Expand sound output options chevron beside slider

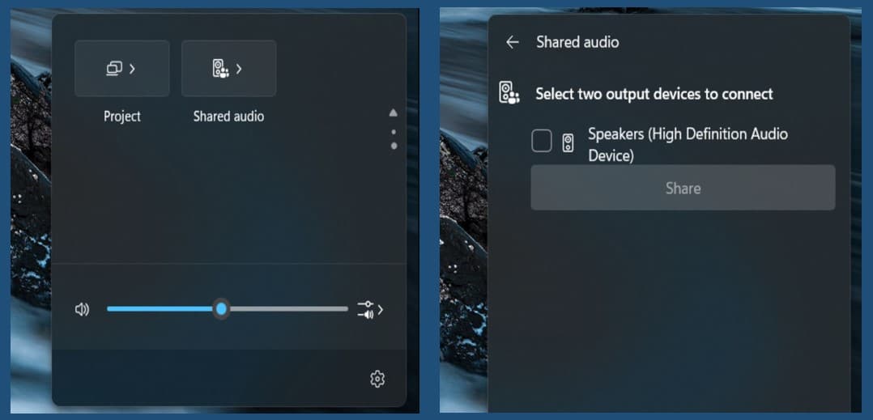[x=381, y=310]
